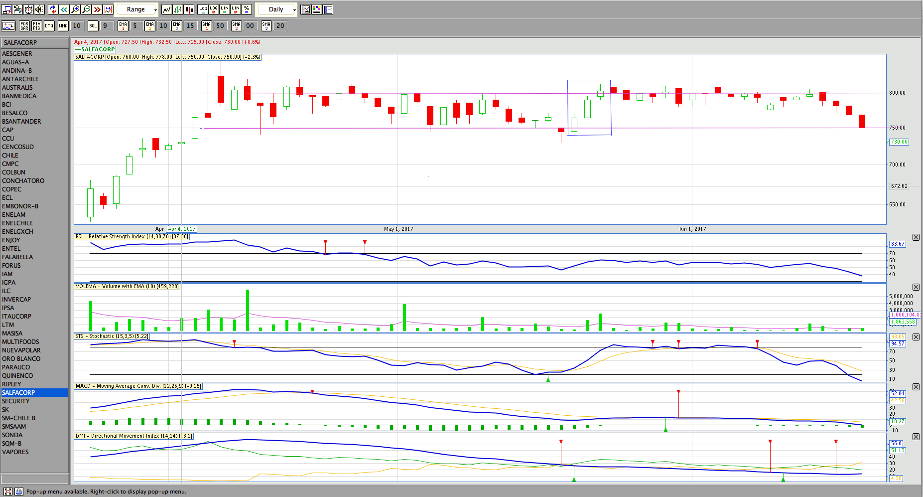923x497 pixels.
Task: Select FALABELLA in the symbol list
Action: (17, 257)
